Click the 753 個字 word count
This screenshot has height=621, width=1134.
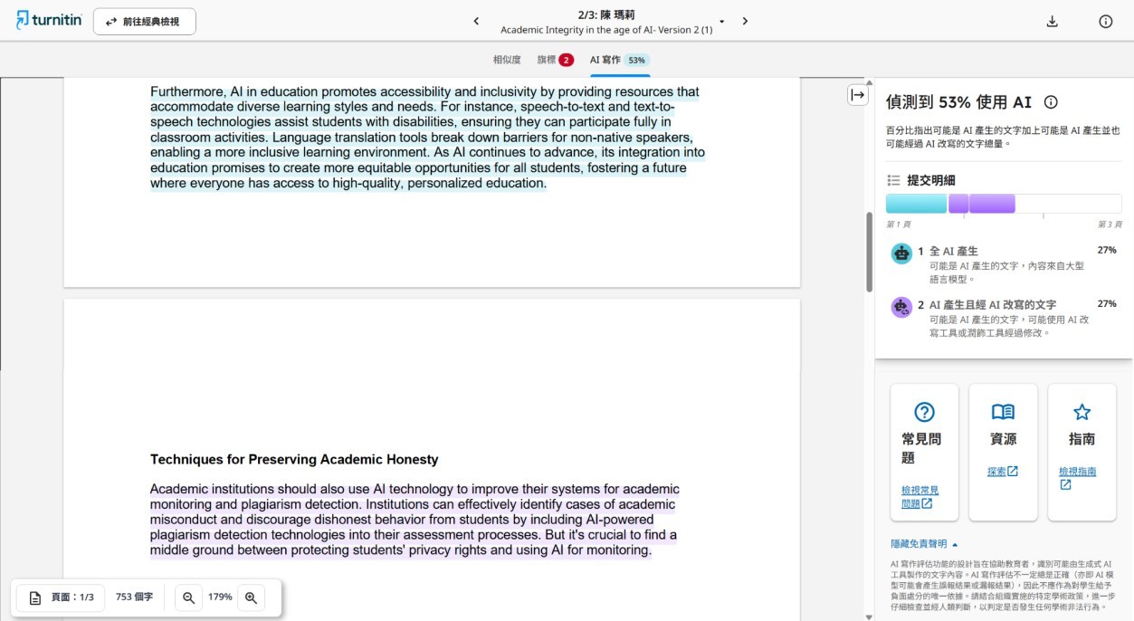[x=134, y=597]
